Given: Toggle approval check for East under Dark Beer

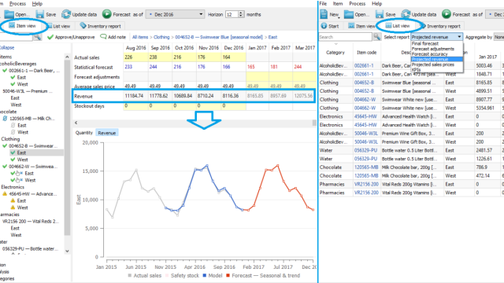Looking at the screenshot, I should click(13, 77).
